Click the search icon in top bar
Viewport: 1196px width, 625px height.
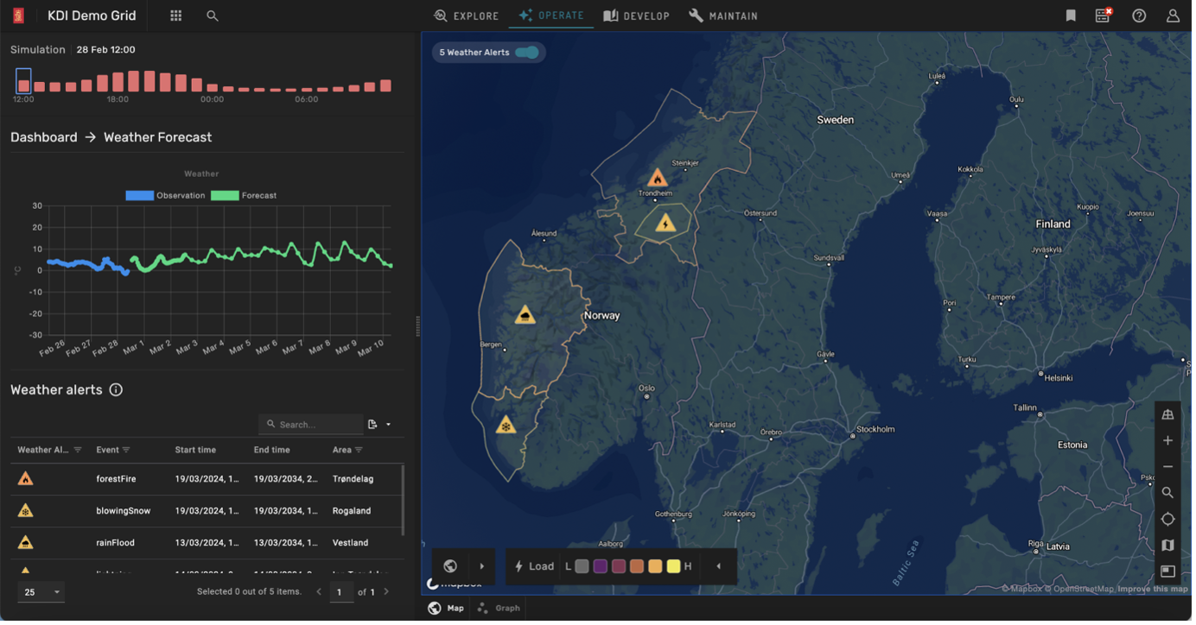213,16
